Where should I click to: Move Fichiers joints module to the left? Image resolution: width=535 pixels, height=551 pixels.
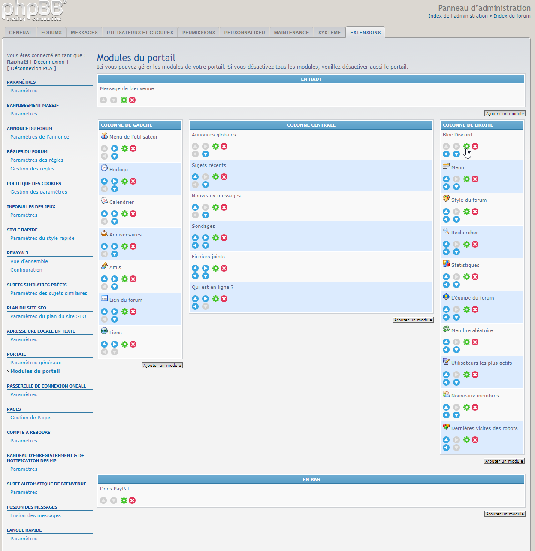[195, 276]
